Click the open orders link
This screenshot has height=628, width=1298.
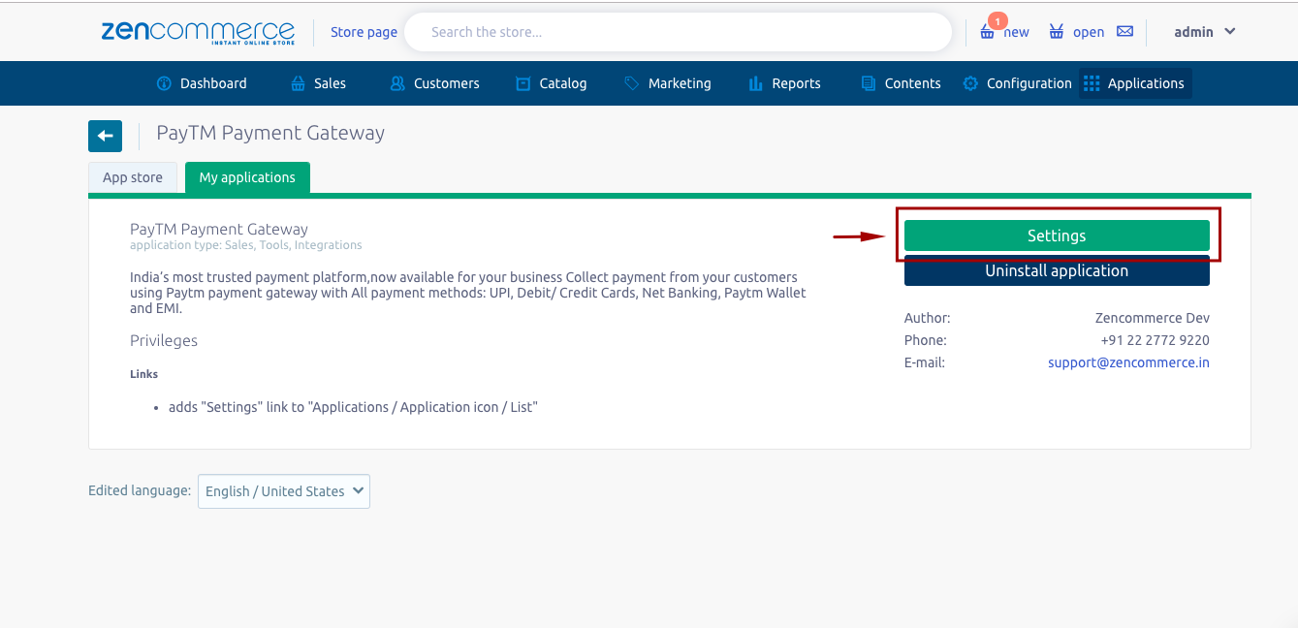pyautogui.click(x=1089, y=32)
